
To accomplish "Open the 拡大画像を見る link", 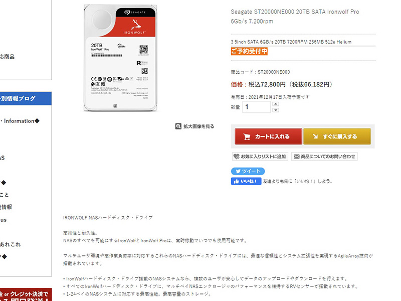I will [198, 126].
